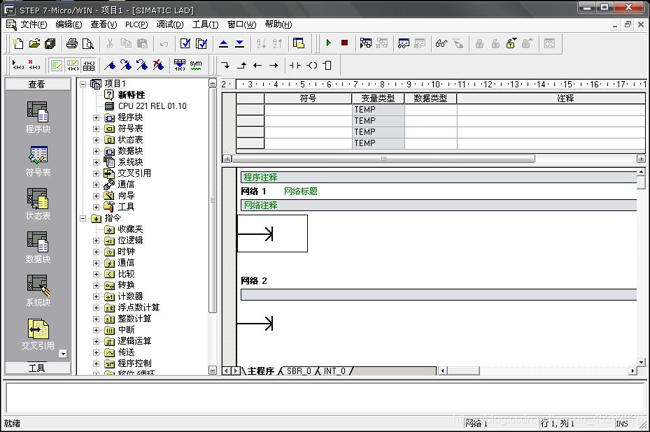Open 状态表 from the navigation bar

tap(38, 204)
